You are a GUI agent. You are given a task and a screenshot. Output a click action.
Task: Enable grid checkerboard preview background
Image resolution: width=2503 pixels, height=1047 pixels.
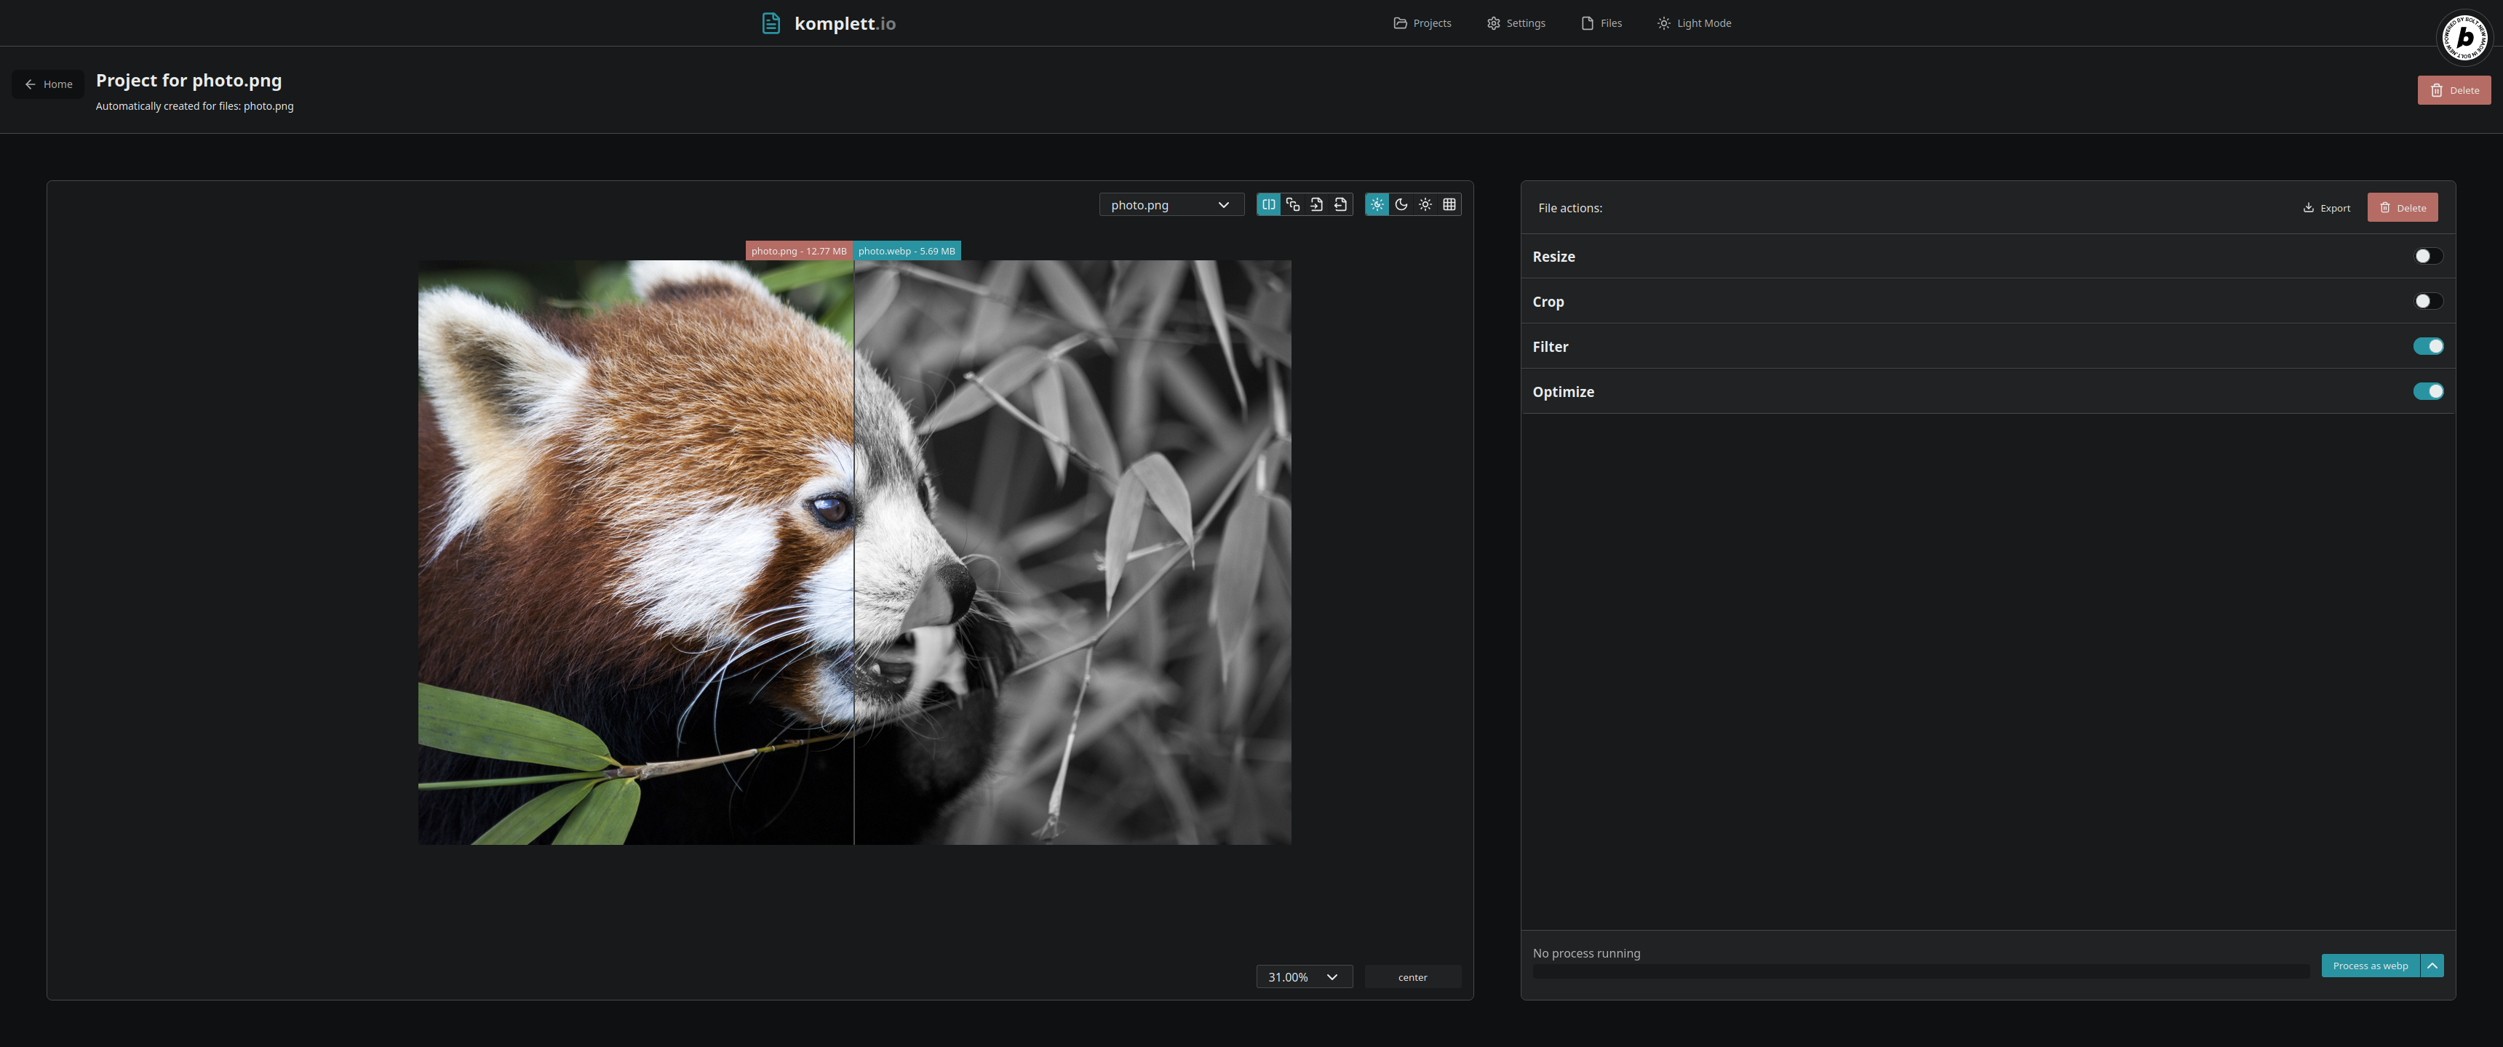coord(1449,204)
